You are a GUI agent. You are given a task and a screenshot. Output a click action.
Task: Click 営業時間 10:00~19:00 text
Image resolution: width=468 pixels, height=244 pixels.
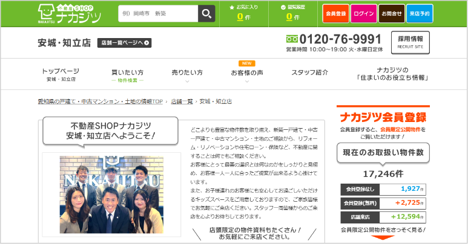[x=334, y=50]
